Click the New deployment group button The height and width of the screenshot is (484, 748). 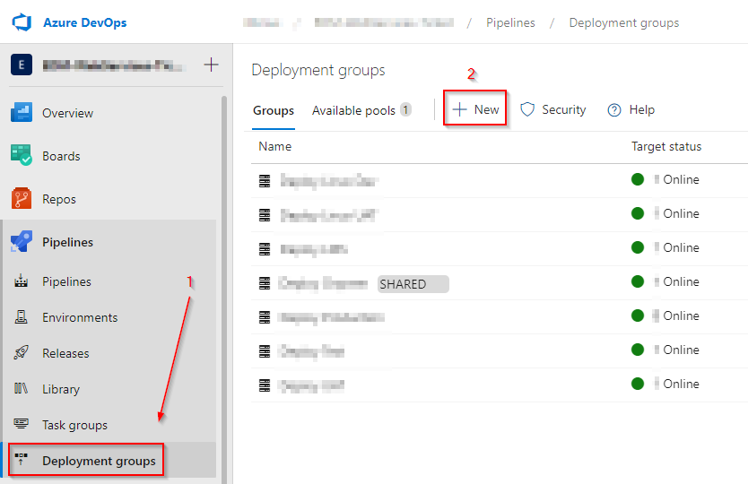click(x=476, y=109)
